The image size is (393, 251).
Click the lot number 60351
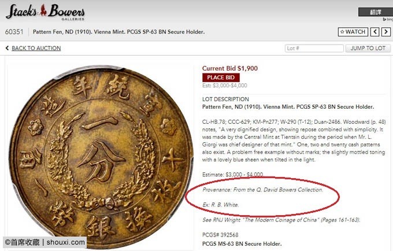click(x=14, y=32)
